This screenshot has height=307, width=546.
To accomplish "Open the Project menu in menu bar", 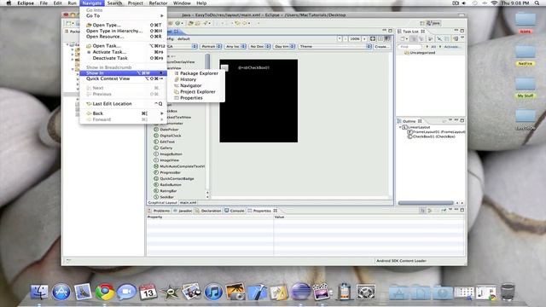I will pyautogui.click(x=136, y=3).
